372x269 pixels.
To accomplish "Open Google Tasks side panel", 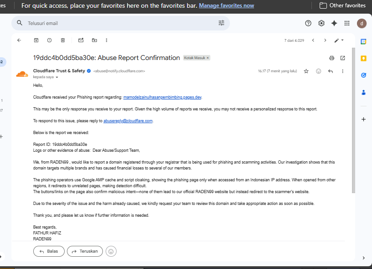I will [x=363, y=75].
